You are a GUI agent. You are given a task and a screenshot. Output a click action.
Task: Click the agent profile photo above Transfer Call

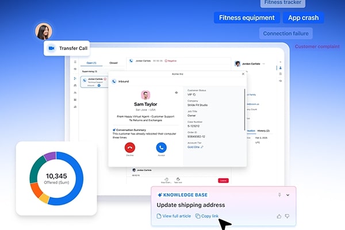[44, 31]
